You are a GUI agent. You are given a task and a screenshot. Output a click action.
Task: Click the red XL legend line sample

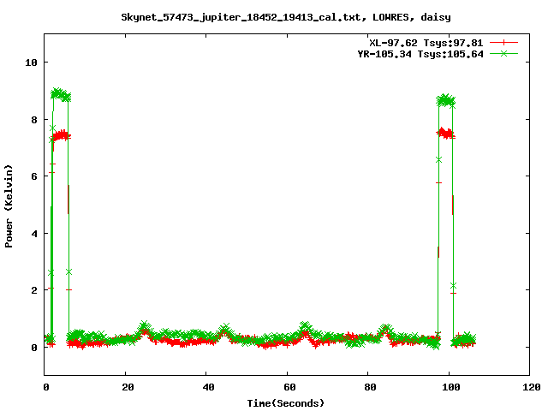pos(503,43)
